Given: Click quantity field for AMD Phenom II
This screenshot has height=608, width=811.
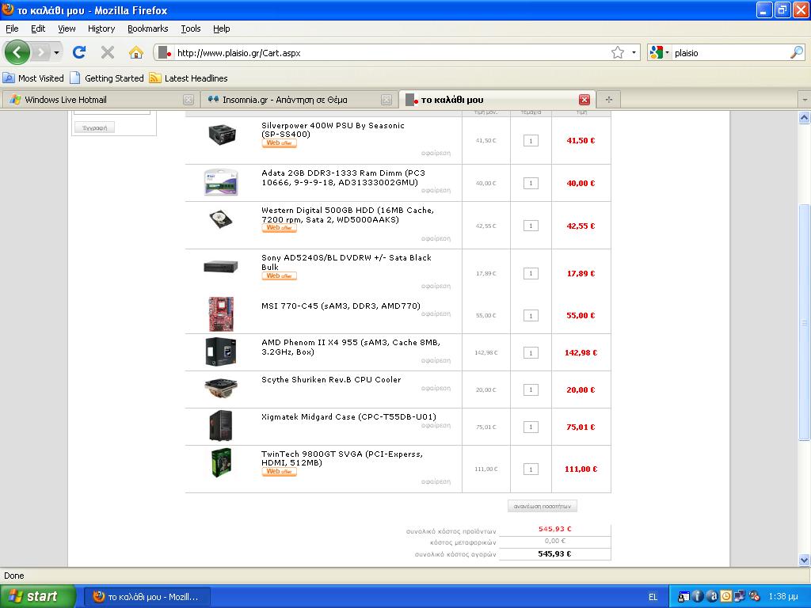Looking at the screenshot, I should [x=531, y=353].
